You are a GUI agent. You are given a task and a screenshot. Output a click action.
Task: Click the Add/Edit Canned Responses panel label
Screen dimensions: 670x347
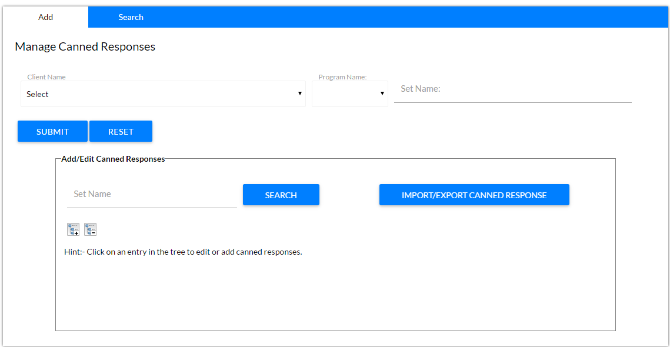[x=112, y=159]
